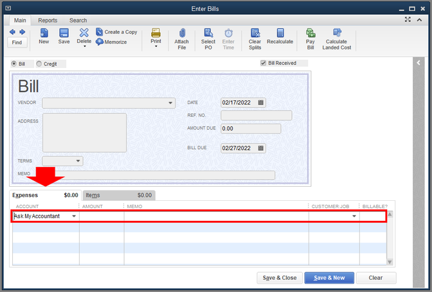Select the Bill radio button

14,64
